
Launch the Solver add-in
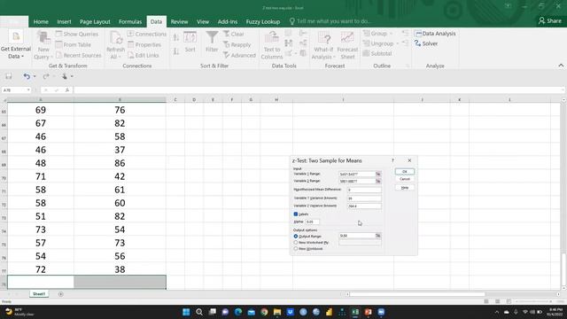[x=426, y=43]
